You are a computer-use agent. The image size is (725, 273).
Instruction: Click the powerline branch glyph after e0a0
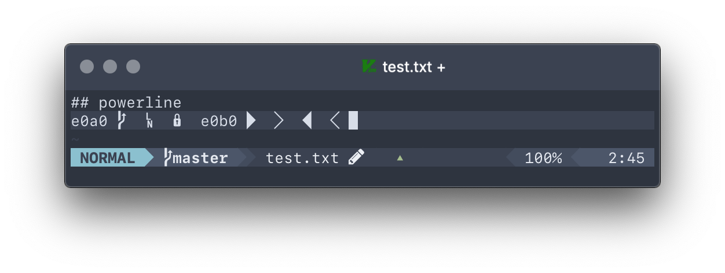point(122,120)
